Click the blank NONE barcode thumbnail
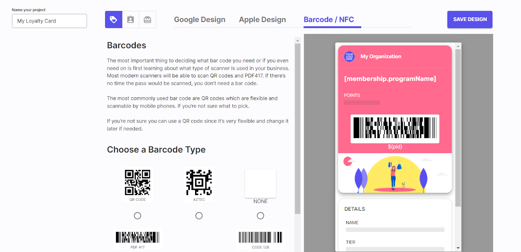This screenshot has height=252, width=521. click(x=260, y=183)
